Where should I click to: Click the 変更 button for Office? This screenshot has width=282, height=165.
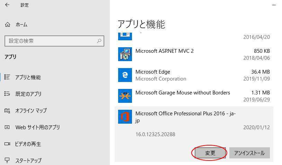(210, 153)
